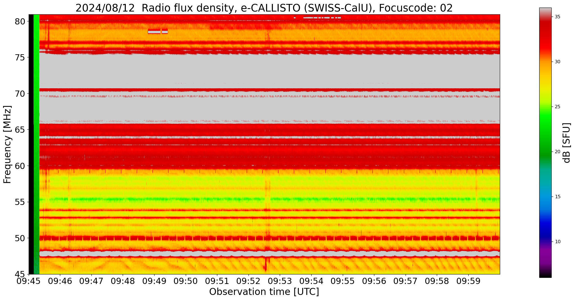Click the 09:51 time tick label
575x300 pixels.
217,281
